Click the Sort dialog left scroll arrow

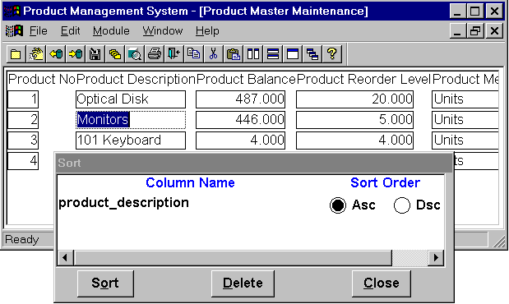pyautogui.click(x=65, y=258)
